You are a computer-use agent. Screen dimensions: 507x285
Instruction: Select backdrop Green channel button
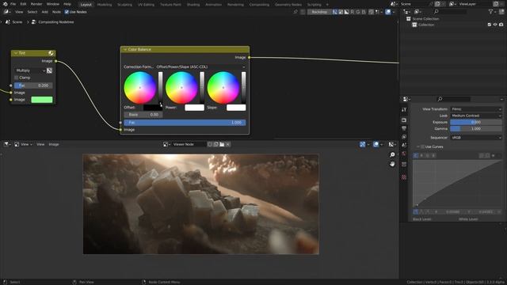[x=358, y=12]
